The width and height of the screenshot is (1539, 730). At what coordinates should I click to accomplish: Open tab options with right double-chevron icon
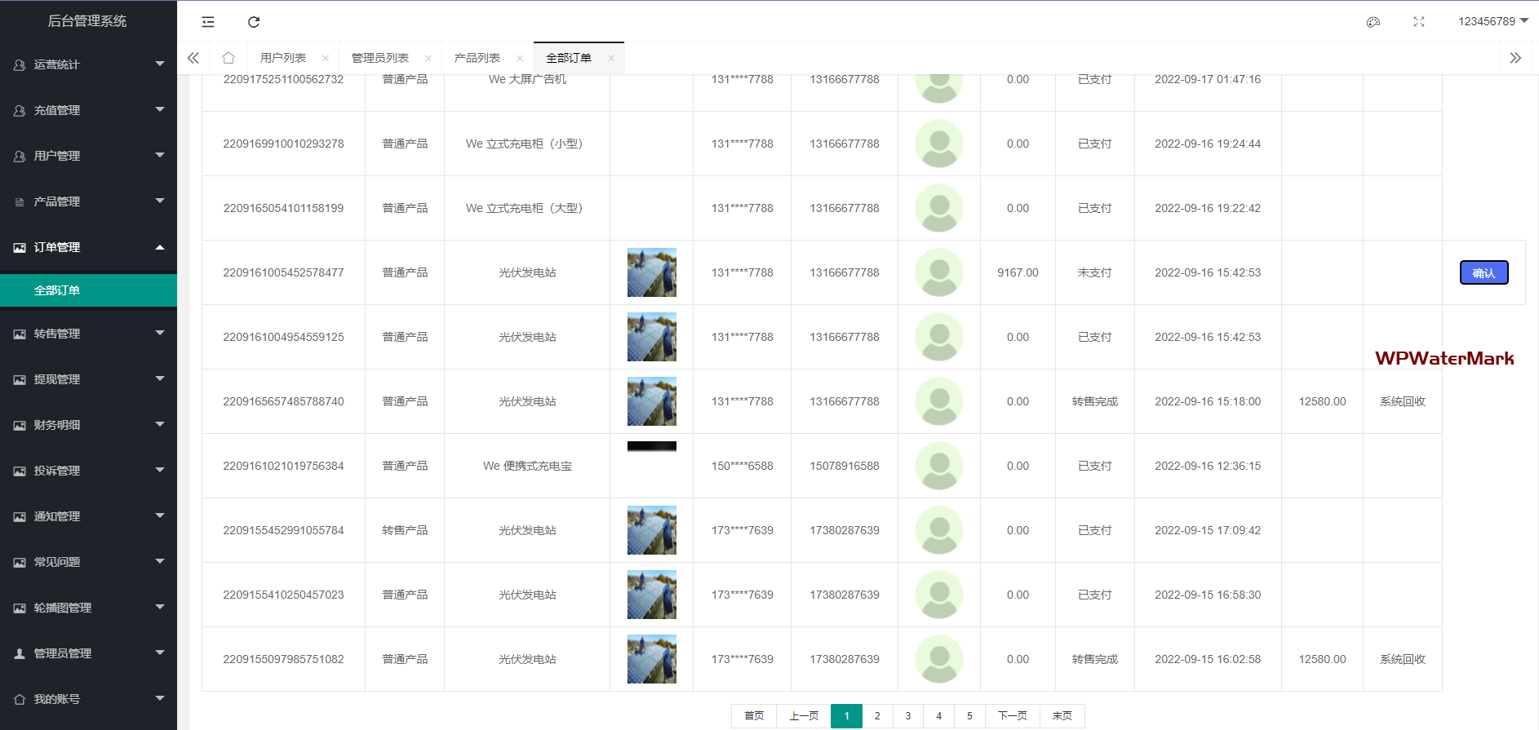tap(1515, 58)
